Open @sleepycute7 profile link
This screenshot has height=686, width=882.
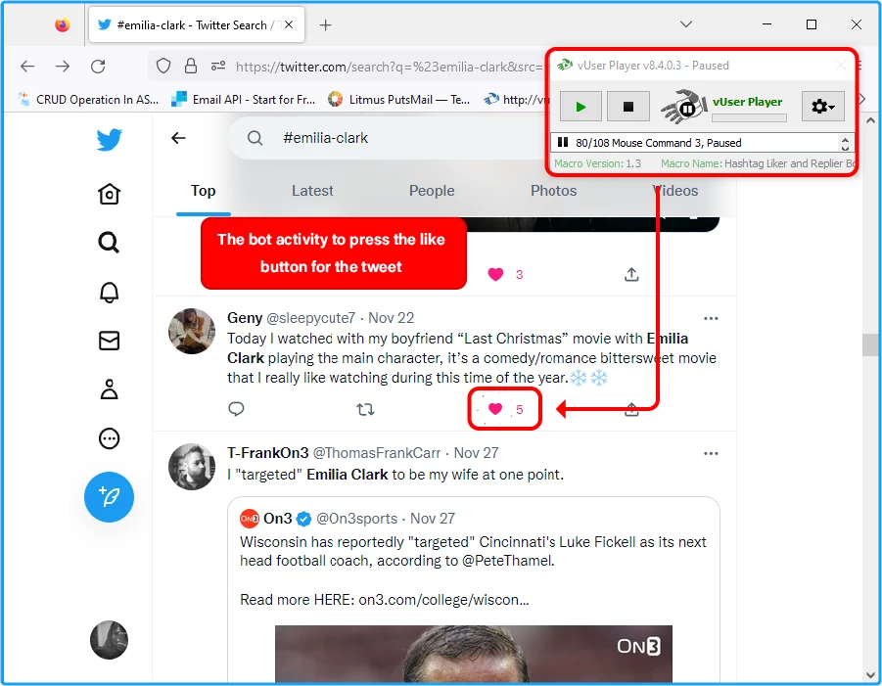click(x=310, y=318)
